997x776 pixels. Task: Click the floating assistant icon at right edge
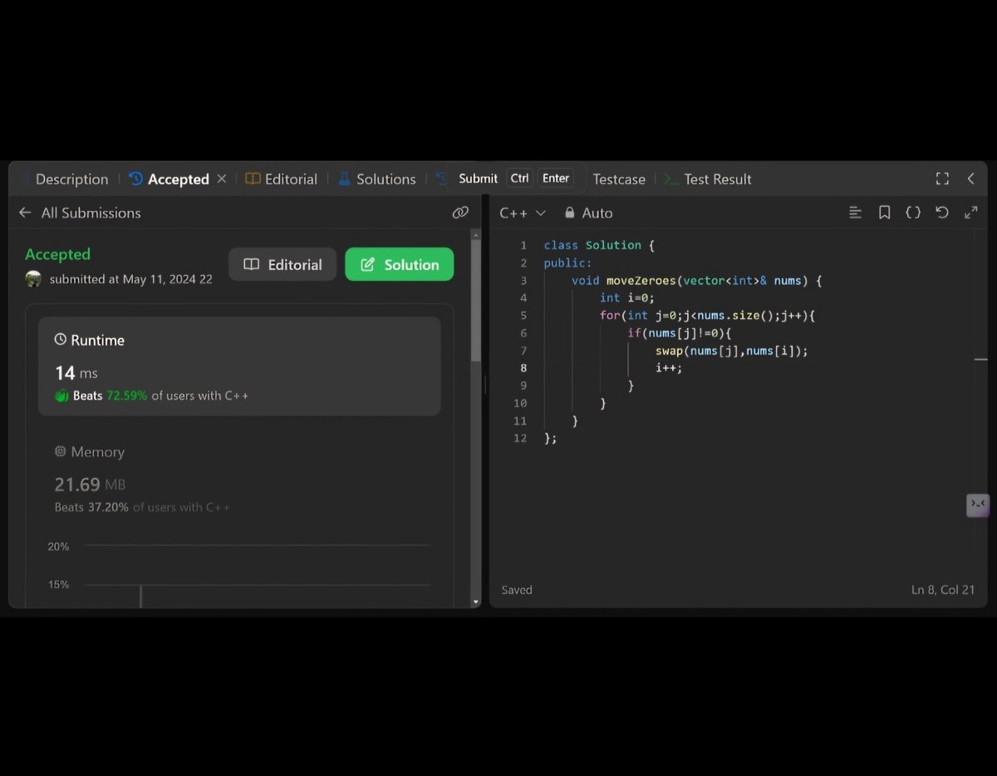tap(978, 504)
